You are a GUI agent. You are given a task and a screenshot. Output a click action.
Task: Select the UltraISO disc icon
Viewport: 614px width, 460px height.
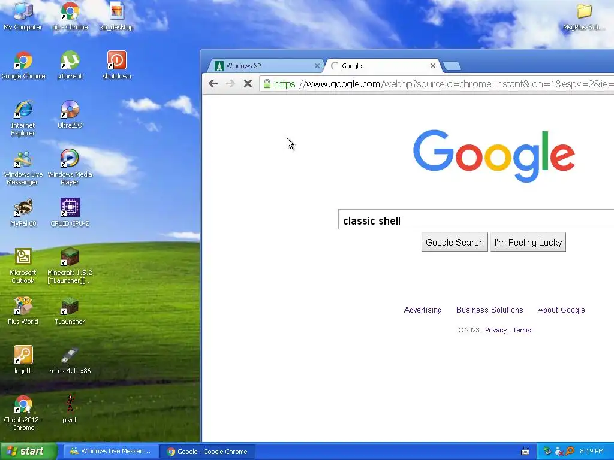tap(70, 114)
